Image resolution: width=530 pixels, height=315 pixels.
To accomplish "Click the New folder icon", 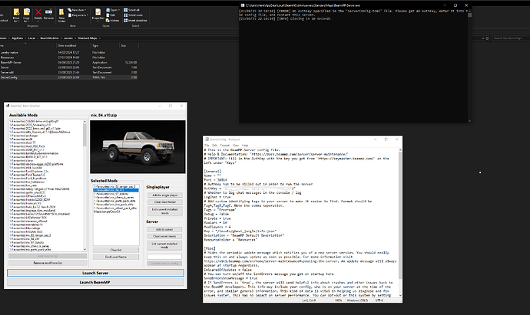I will [61, 13].
